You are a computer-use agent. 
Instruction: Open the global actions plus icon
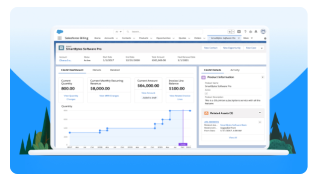(x=239, y=32)
